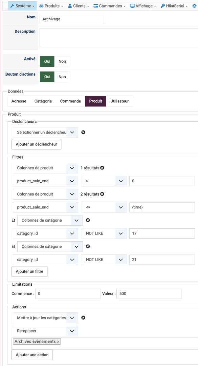Open the Système menu
The width and height of the screenshot is (198, 366).
[x=22, y=6]
